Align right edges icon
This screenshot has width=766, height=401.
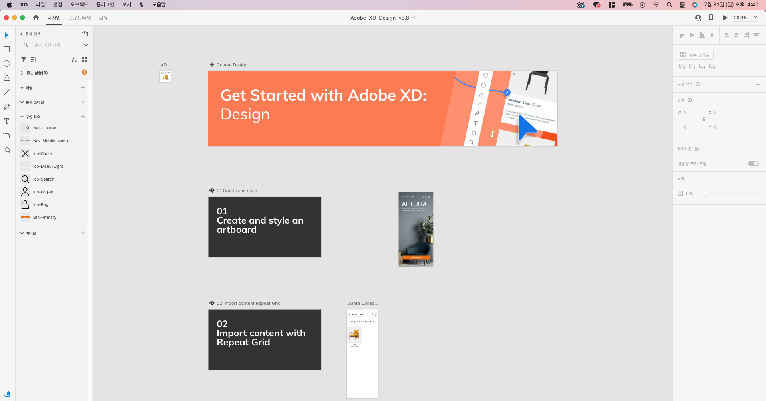point(746,35)
